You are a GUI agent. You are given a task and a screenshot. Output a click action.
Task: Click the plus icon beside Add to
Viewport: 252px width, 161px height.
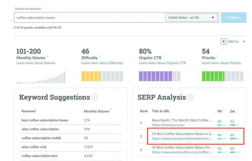[x=224, y=42]
